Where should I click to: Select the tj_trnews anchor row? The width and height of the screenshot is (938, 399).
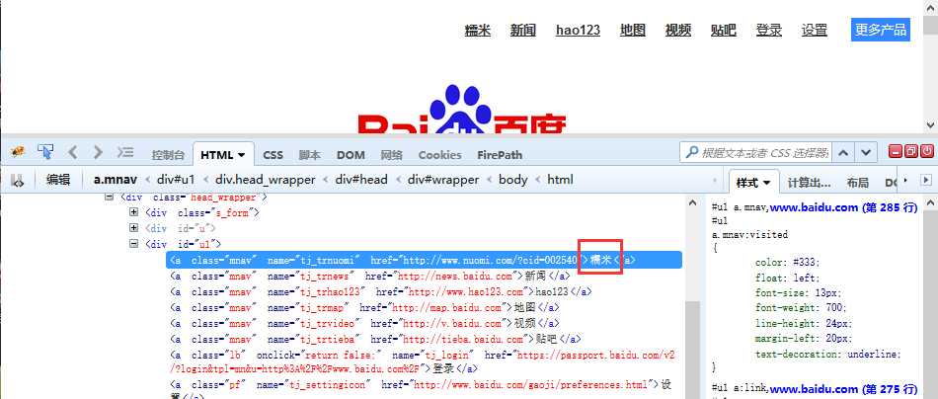[x=370, y=276]
